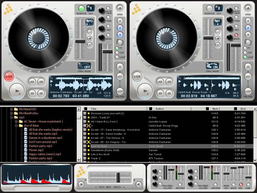Start playback with deck 1 play/pause button

(x=17, y=91)
